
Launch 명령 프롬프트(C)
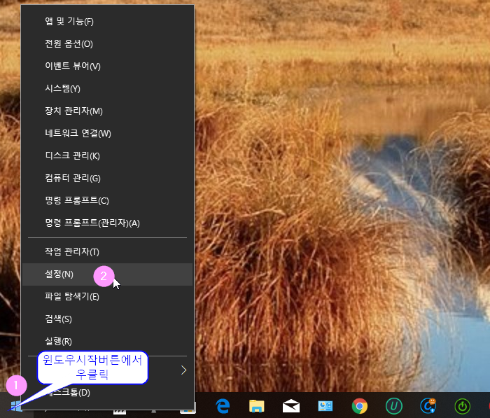(107, 201)
